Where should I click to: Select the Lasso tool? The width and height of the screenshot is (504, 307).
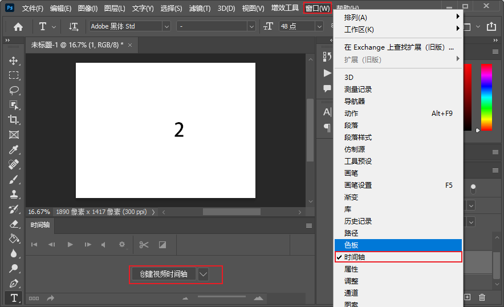tap(14, 90)
